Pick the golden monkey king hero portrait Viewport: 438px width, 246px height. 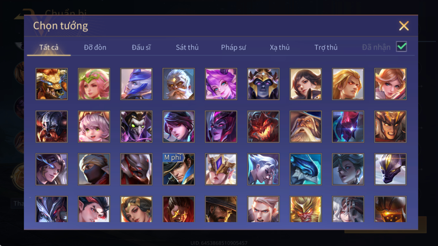click(x=306, y=209)
